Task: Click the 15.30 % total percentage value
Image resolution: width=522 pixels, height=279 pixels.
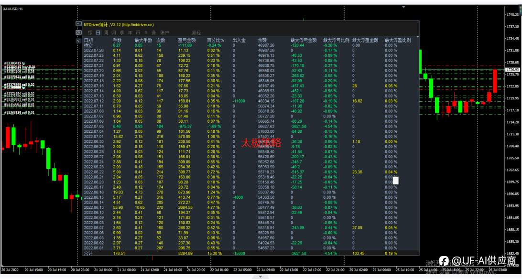Action: pyautogui.click(x=214, y=253)
